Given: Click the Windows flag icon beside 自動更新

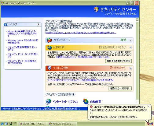Looking at the screenshot, I should click(86, 101).
